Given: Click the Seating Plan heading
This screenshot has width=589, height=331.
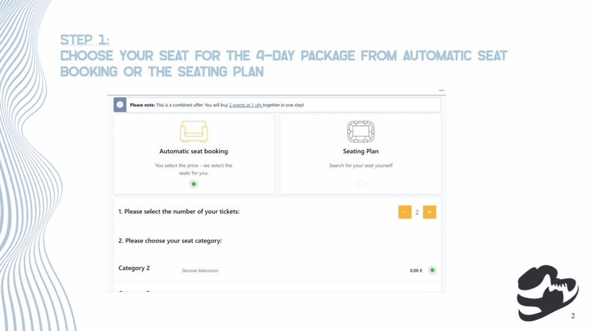Looking at the screenshot, I should click(x=361, y=151).
